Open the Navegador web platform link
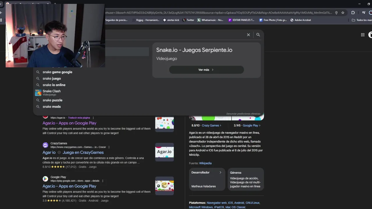 click(217, 203)
